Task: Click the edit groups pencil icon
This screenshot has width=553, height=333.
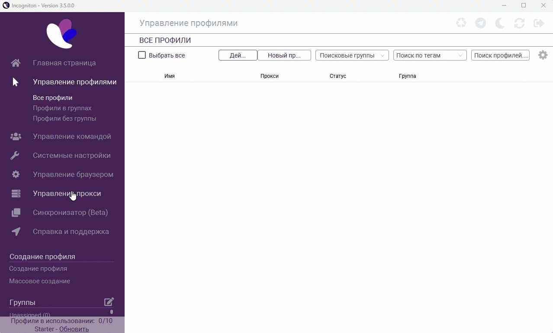Action: [109, 302]
